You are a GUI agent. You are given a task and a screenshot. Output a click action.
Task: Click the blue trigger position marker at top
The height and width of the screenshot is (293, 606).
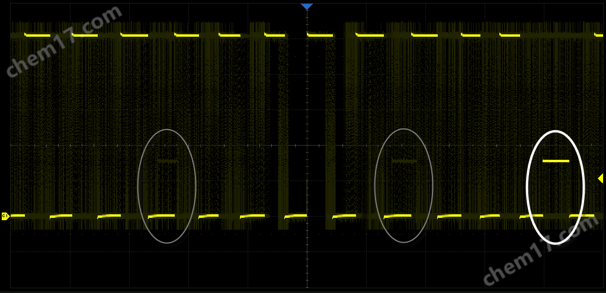[x=306, y=7]
